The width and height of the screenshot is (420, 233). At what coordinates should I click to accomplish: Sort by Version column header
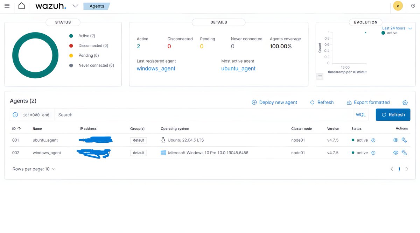[333, 128]
